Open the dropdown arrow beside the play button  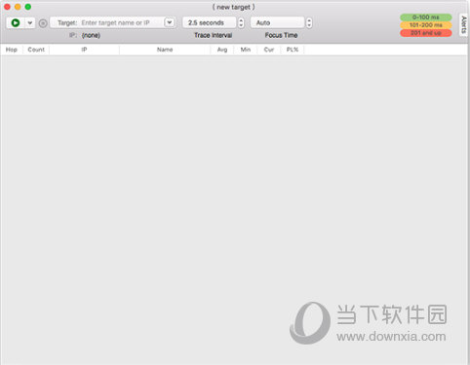tap(29, 22)
